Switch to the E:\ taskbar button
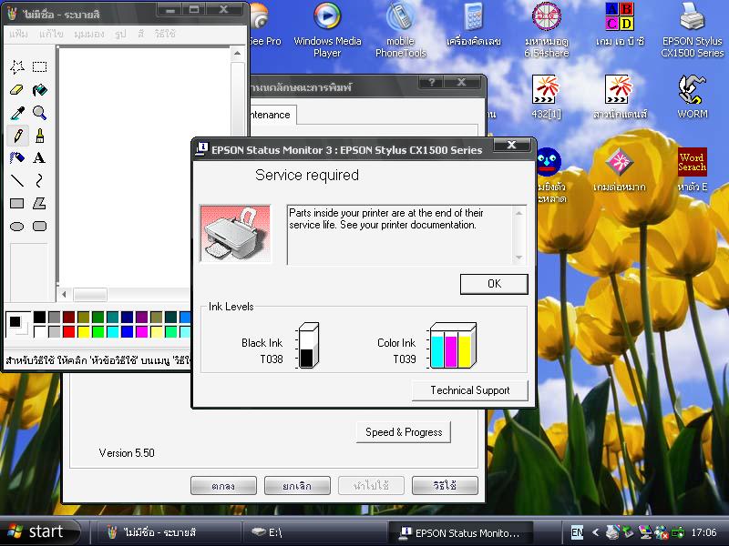 314,532
